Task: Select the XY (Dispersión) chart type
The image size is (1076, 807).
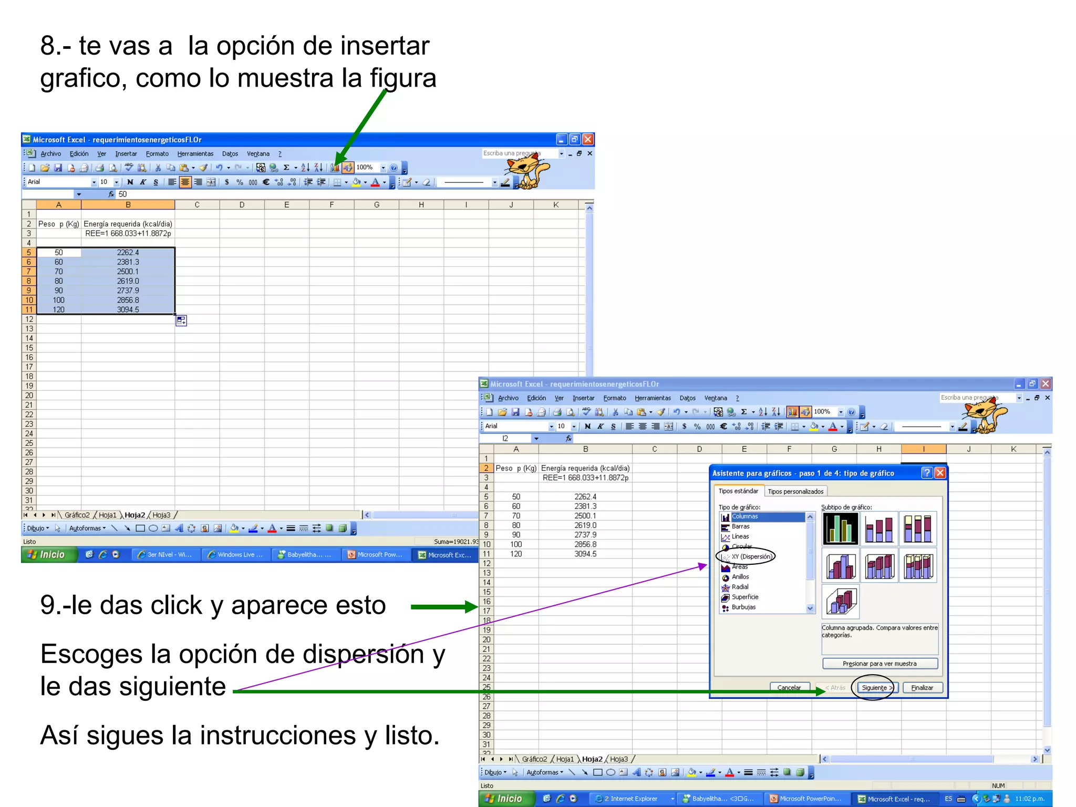Action: [751, 556]
